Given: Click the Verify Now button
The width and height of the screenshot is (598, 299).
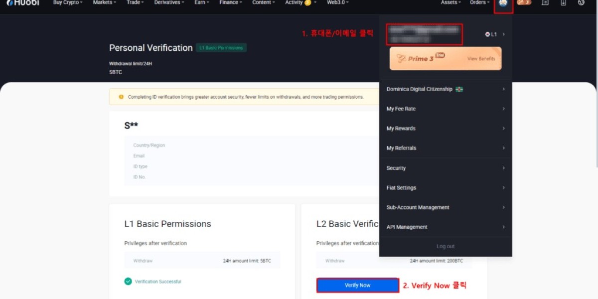Looking at the screenshot, I should [358, 285].
